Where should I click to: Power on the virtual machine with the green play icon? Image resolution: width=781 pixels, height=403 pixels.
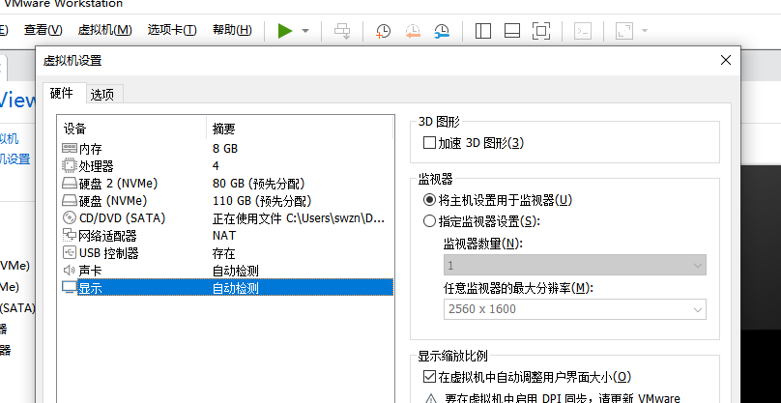(x=285, y=31)
